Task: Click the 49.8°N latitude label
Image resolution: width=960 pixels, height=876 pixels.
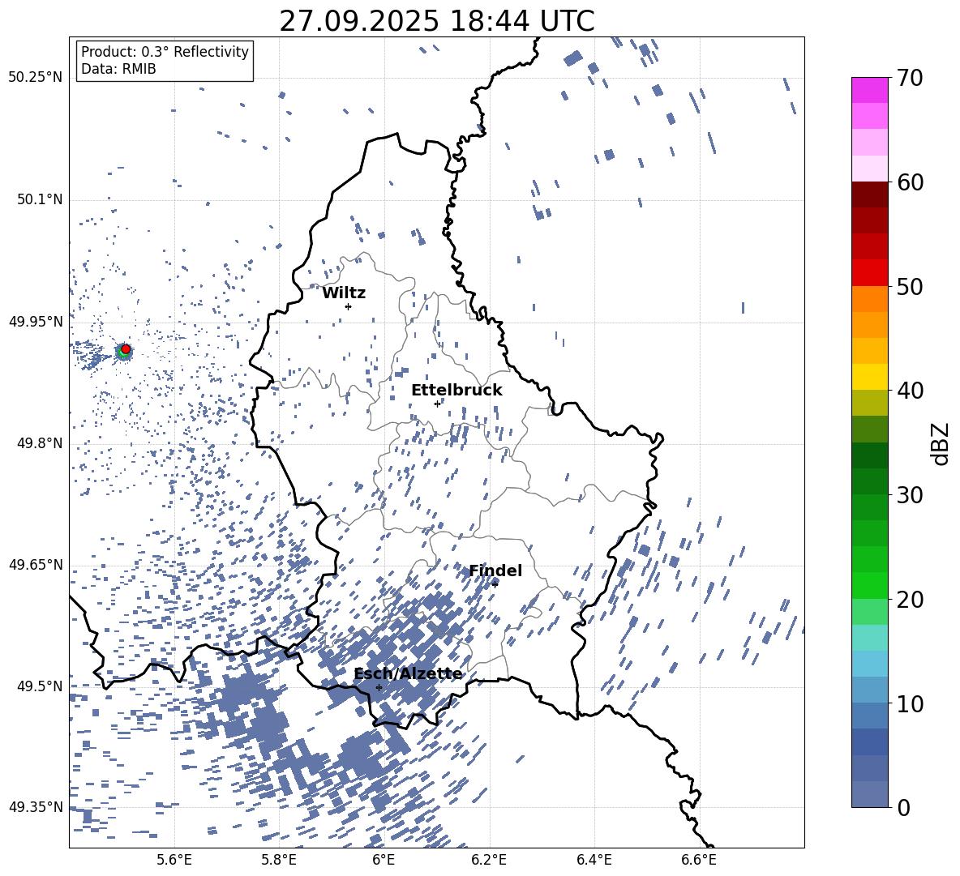Action: click(40, 443)
